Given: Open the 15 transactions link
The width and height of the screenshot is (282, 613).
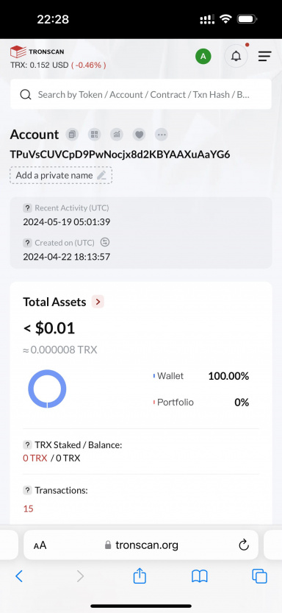Looking at the screenshot, I should click(x=28, y=509).
